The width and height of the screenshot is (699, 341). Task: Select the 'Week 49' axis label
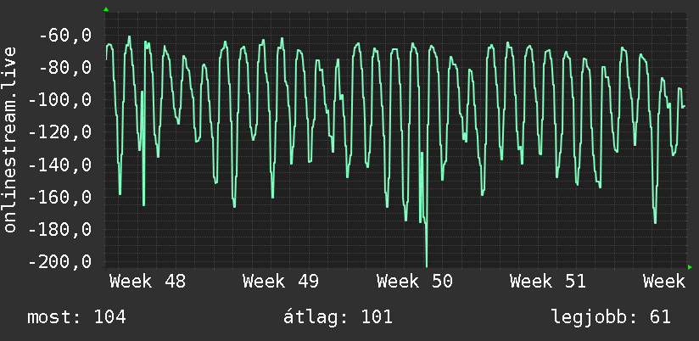(x=281, y=282)
